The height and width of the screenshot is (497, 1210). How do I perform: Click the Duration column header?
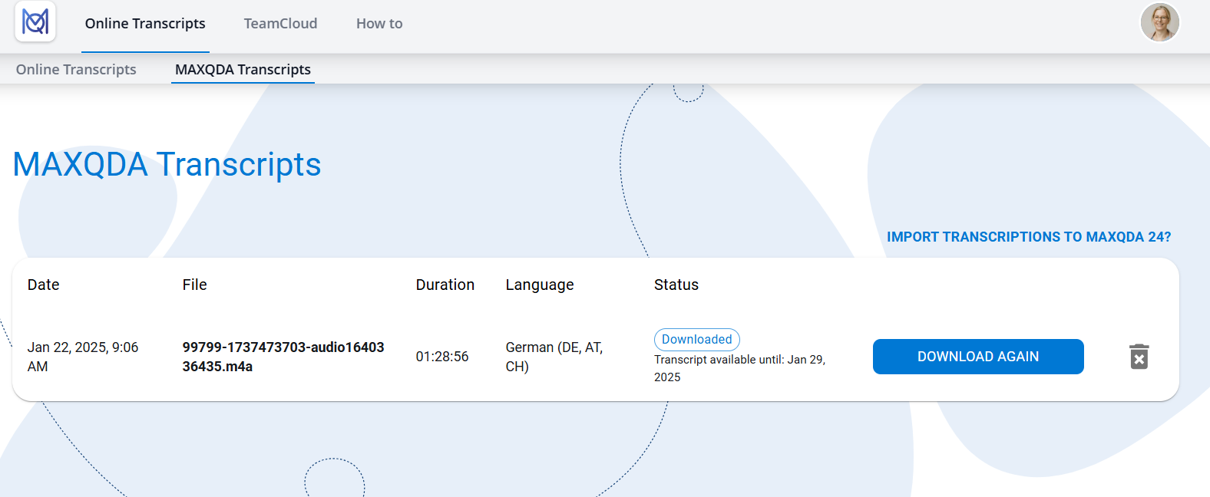pyautogui.click(x=445, y=285)
